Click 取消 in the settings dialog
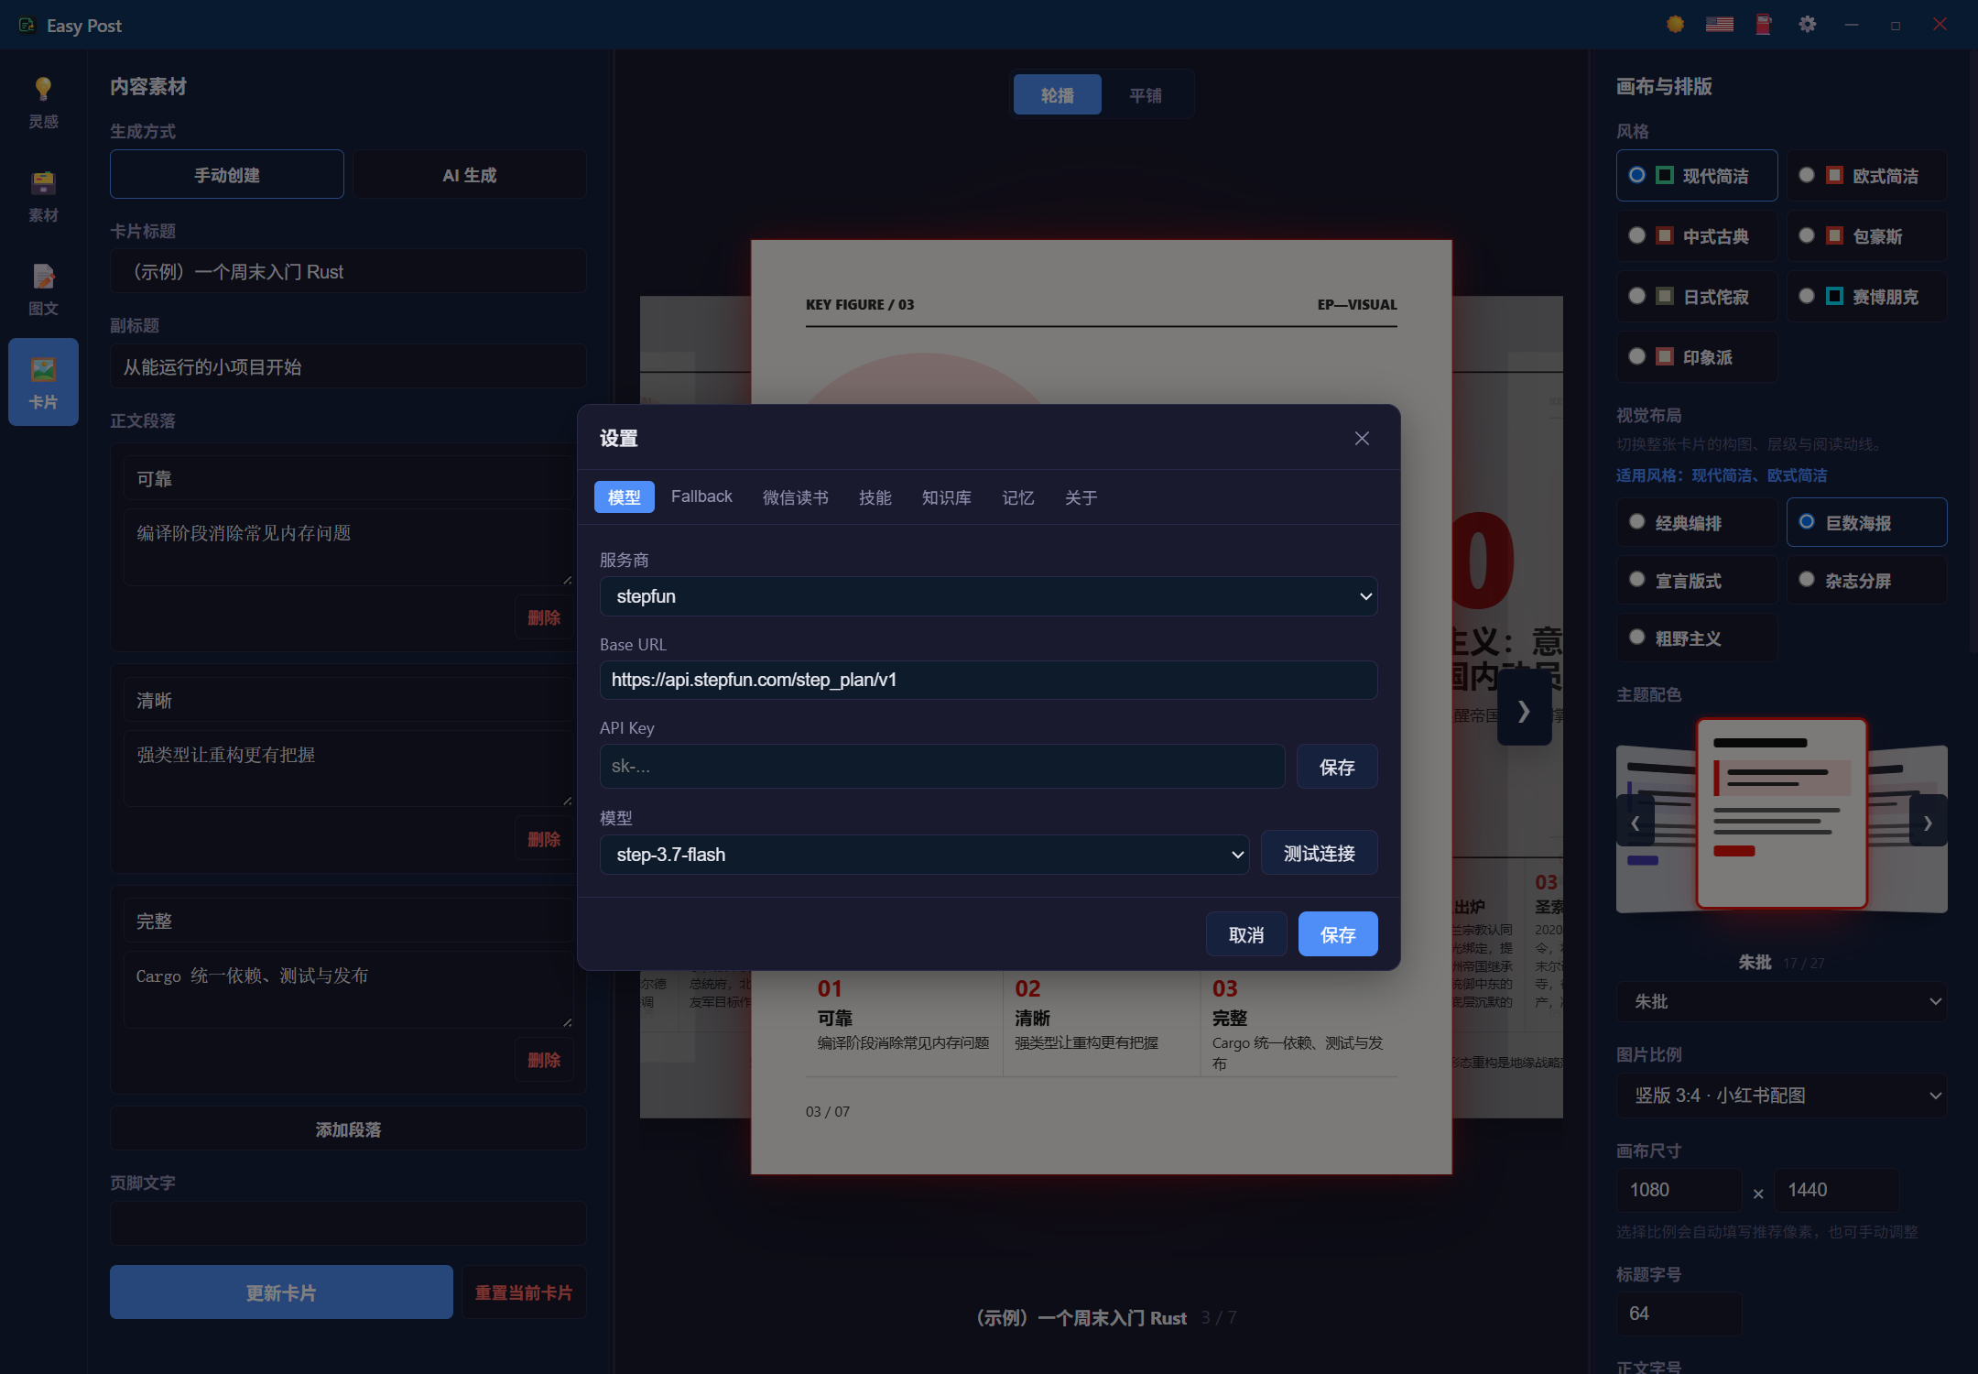1978x1374 pixels. tap(1245, 934)
